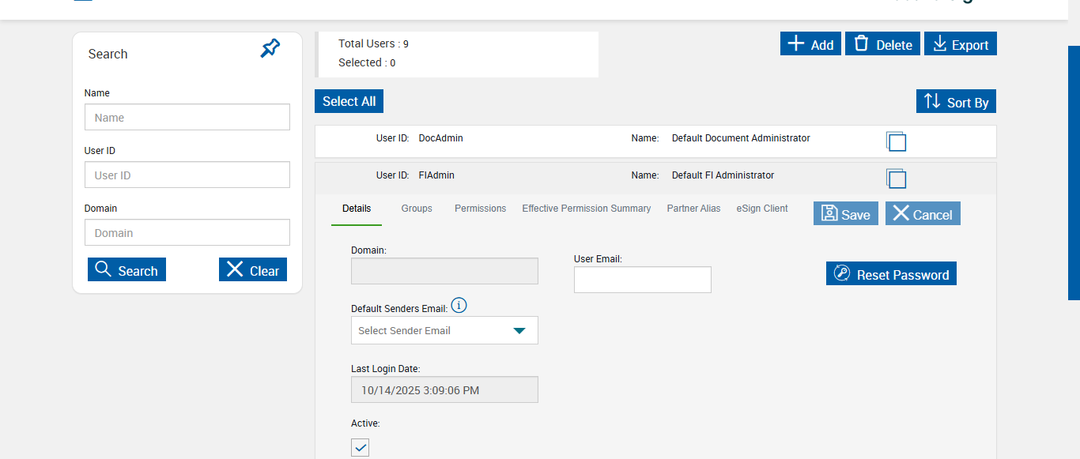Click the Reset Password key button

891,274
